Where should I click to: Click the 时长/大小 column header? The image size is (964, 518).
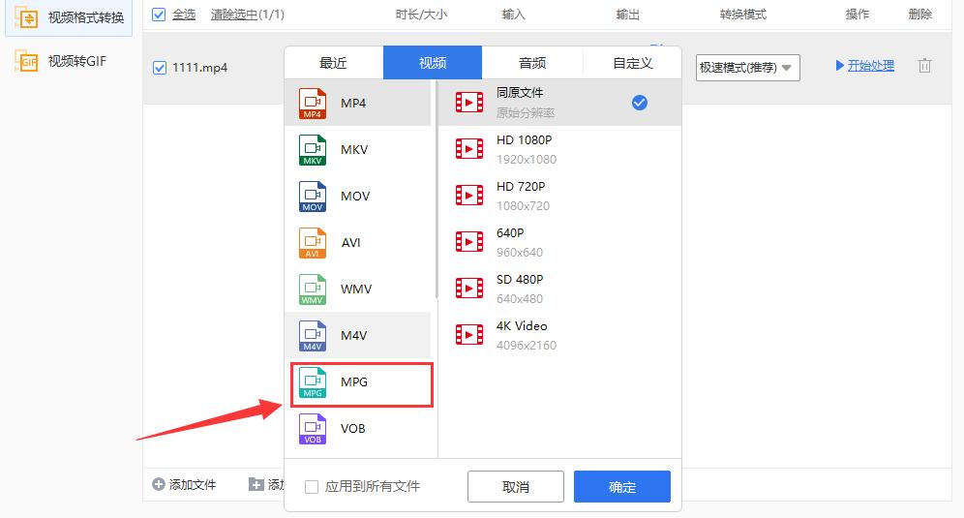point(421,15)
